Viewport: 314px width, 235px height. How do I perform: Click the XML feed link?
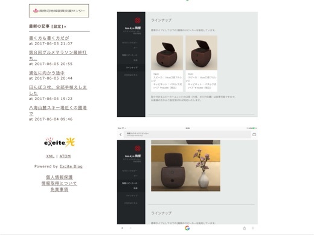tap(50, 156)
